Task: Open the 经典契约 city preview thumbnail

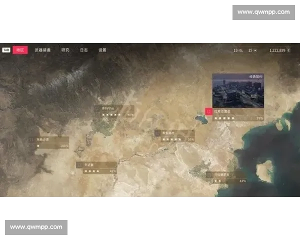Action: [x=238, y=90]
